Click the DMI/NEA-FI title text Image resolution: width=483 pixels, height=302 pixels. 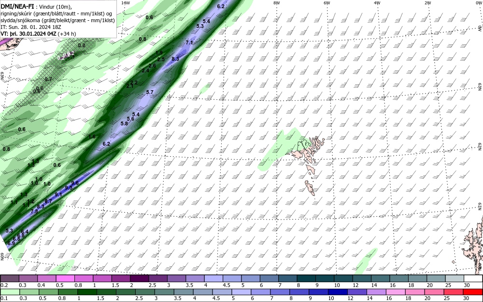pos(17,7)
